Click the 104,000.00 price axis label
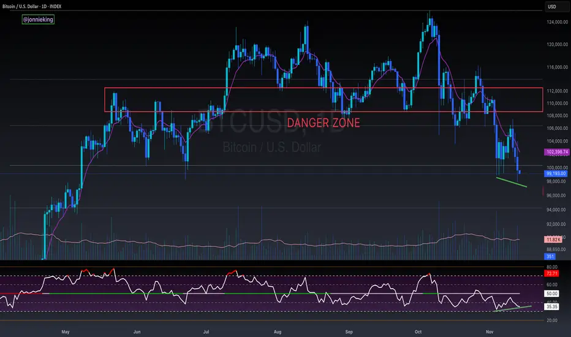The width and height of the screenshot is (571, 337). pos(557,142)
